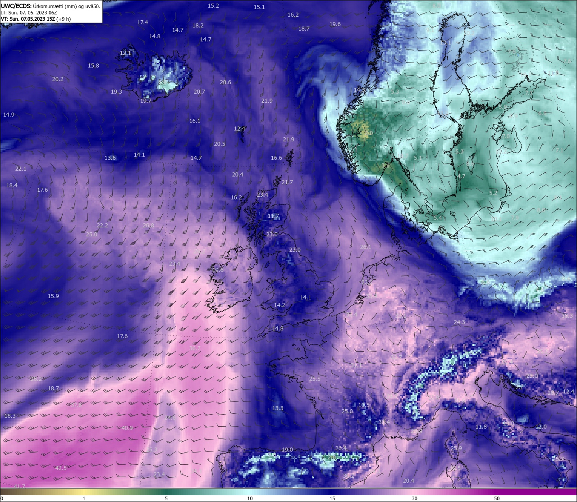Click the value 14.2 over Wales
Viewport: 577px width, 502px height.
point(279,305)
